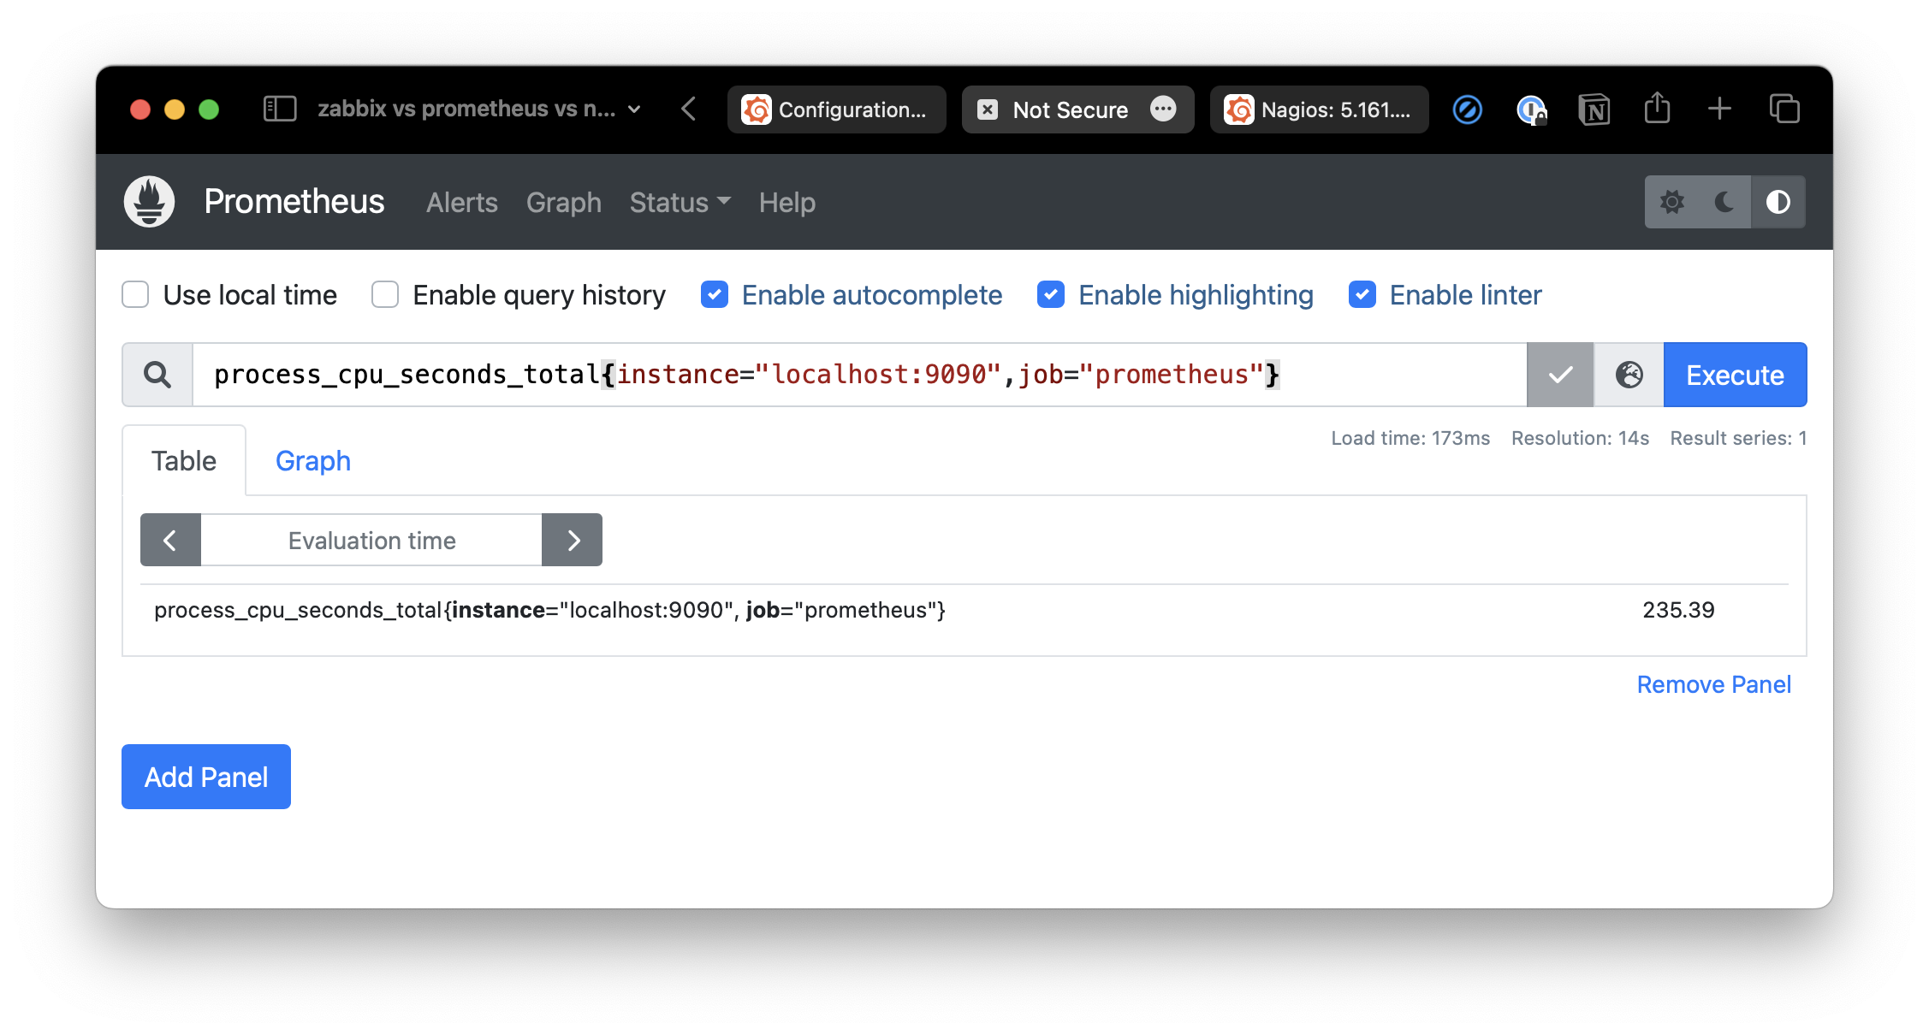Screen dimensions: 1929x1035
Task: Toggle Enable linter checkbox
Action: tap(1364, 294)
